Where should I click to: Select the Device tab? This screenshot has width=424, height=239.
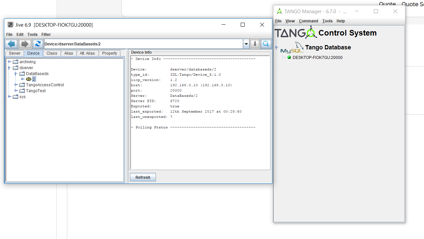click(x=33, y=53)
